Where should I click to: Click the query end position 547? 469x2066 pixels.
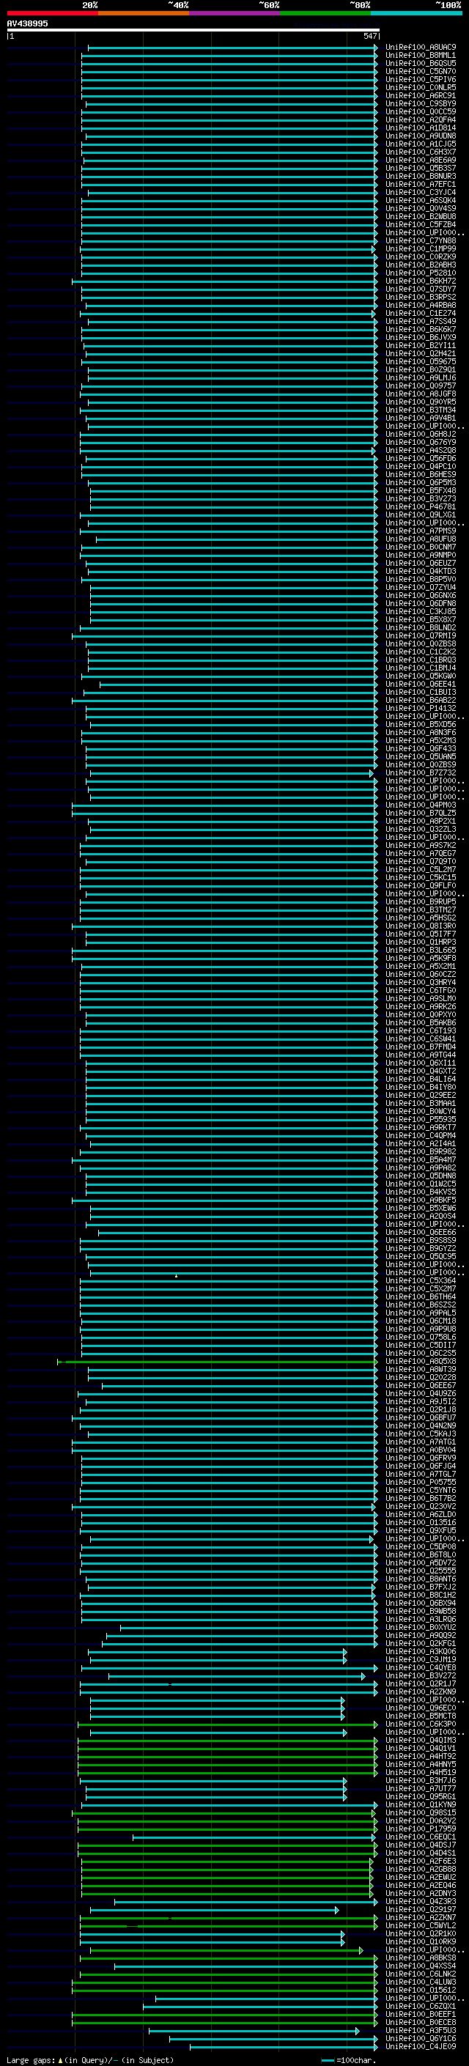(369, 36)
